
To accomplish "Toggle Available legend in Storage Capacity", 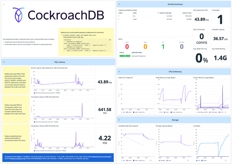I will pos(162,160).
